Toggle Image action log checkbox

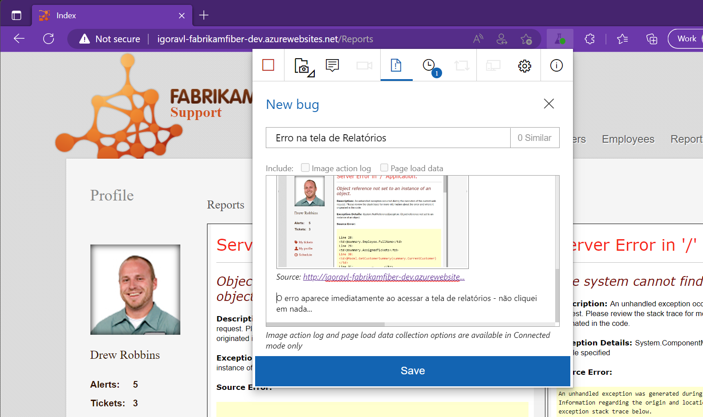(305, 168)
